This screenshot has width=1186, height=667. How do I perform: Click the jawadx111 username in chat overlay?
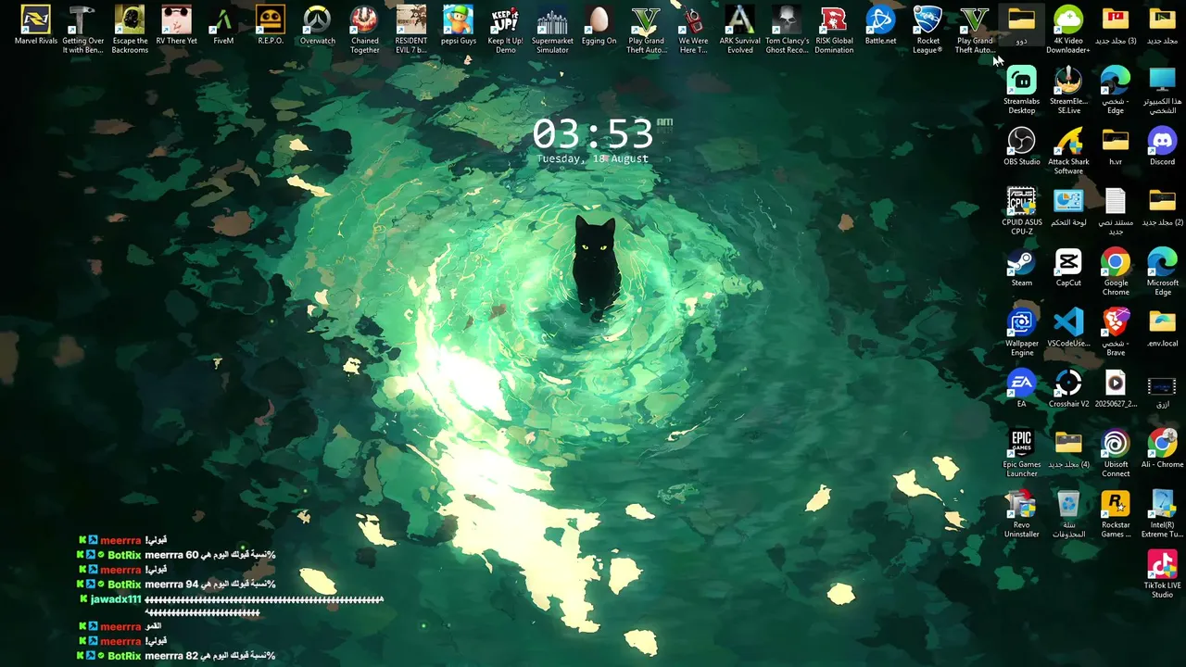(116, 599)
